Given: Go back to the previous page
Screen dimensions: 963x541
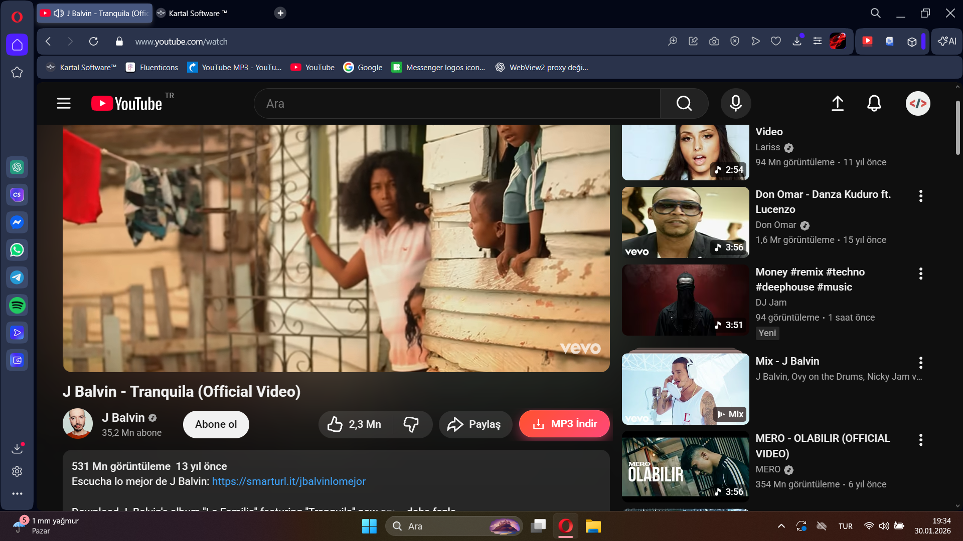Looking at the screenshot, I should [x=48, y=42].
